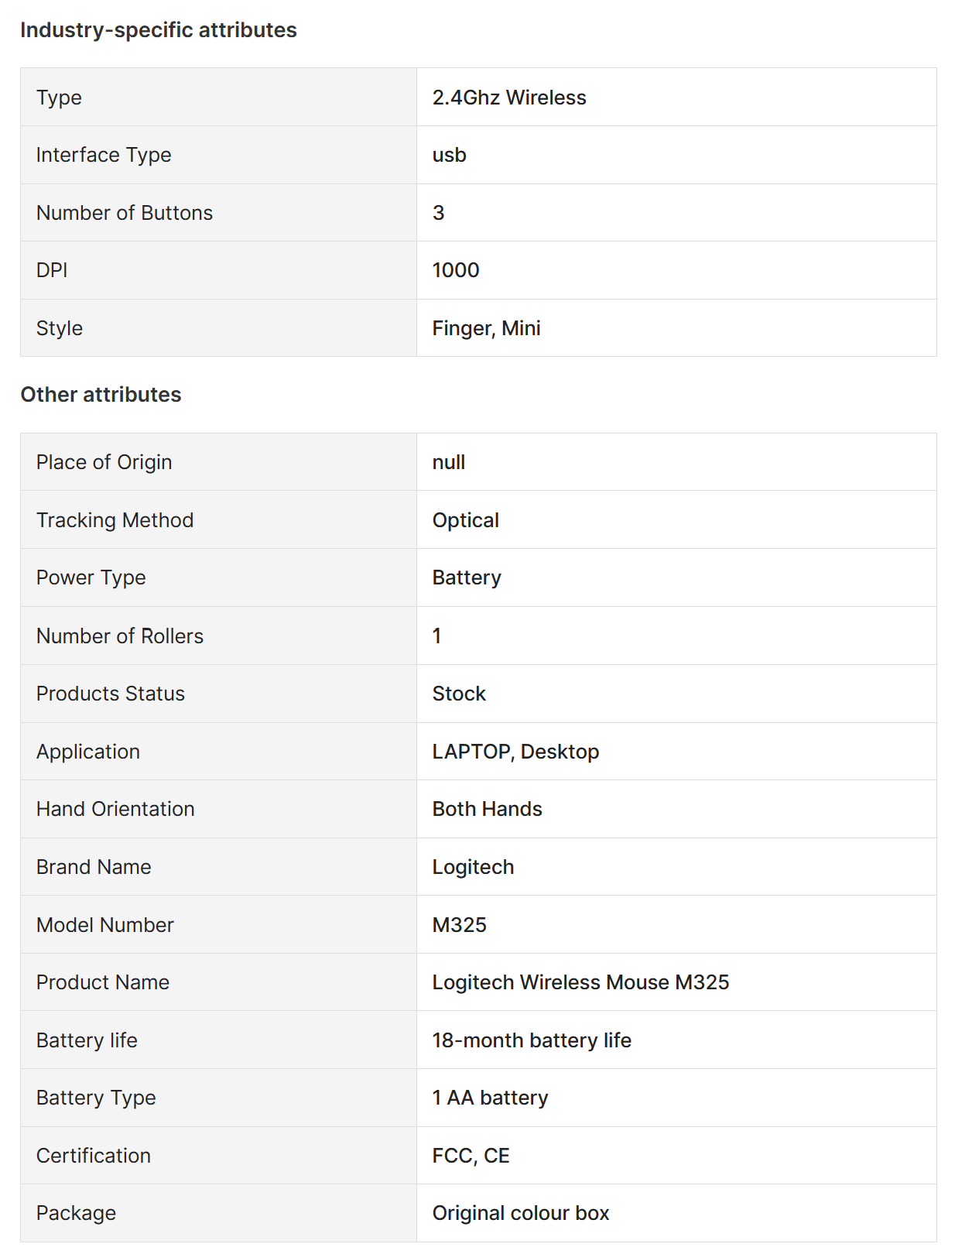Select the DPI value "1000"
The height and width of the screenshot is (1254, 955).
pos(456,270)
